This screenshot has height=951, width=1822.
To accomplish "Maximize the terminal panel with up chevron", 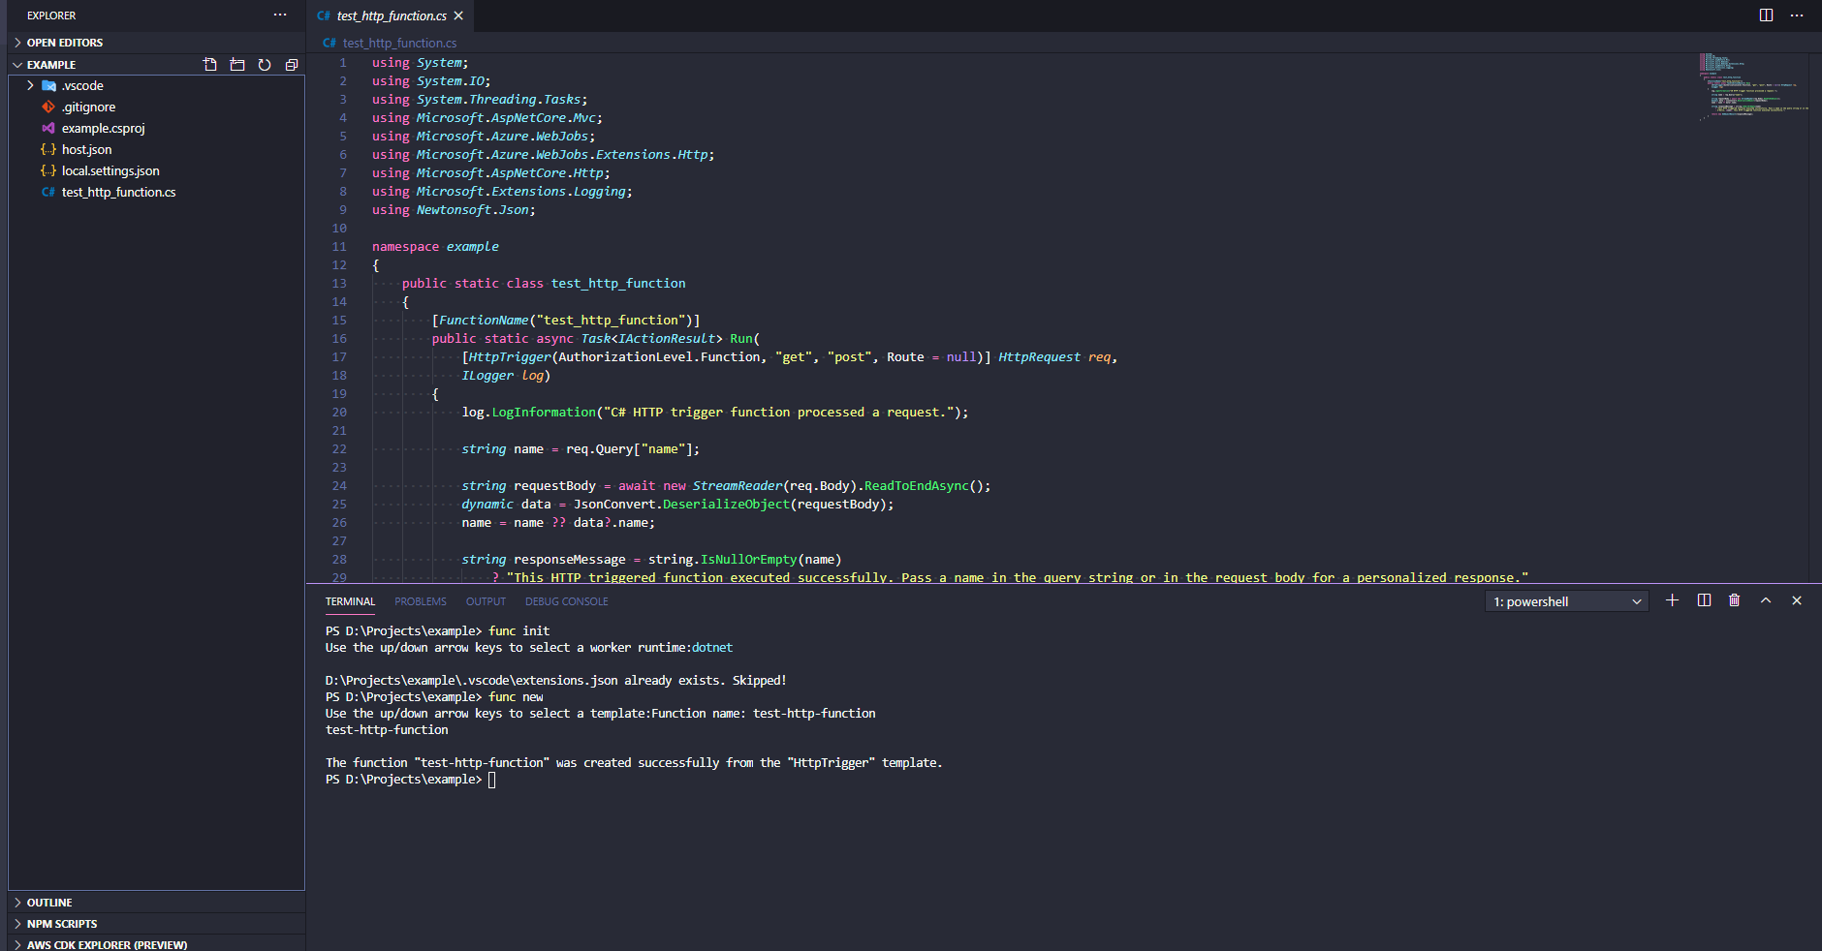I will tap(1766, 600).
